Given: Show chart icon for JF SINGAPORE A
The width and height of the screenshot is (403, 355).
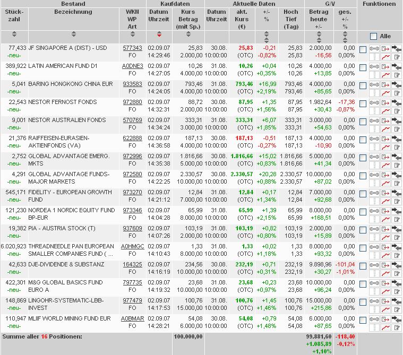Looking at the screenshot, I should click(x=385, y=57).
